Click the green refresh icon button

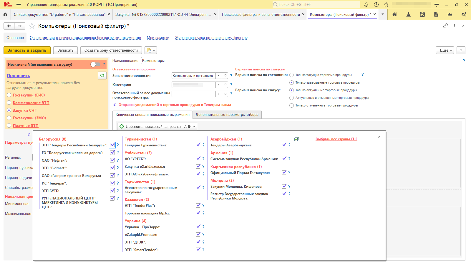[102, 75]
